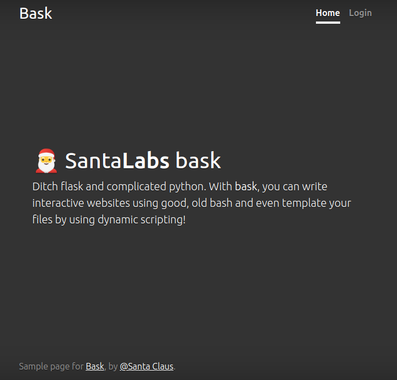Click the "Sample page for" footer text
This screenshot has width=397, height=380.
[51, 366]
